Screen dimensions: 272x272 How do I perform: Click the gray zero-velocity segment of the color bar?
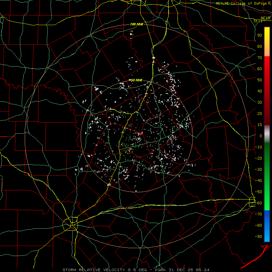pos(267,134)
